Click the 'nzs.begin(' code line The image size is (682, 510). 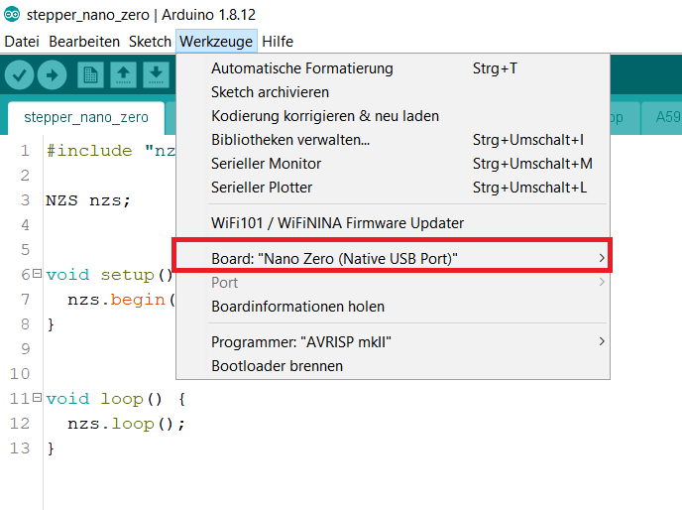click(121, 300)
